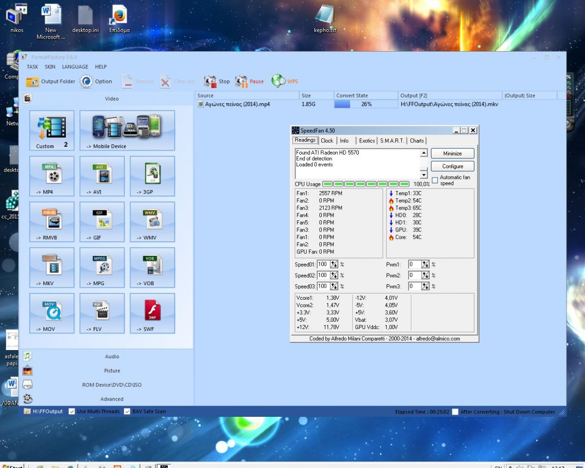Pick the MKV conversion format
Image resolution: width=585 pixels, height=468 pixels.
52,268
